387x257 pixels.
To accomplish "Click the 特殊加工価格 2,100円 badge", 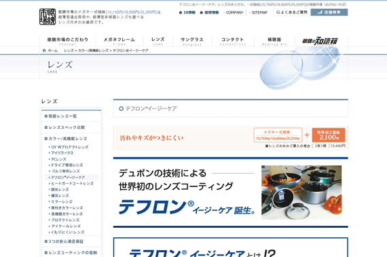I will point(329,135).
